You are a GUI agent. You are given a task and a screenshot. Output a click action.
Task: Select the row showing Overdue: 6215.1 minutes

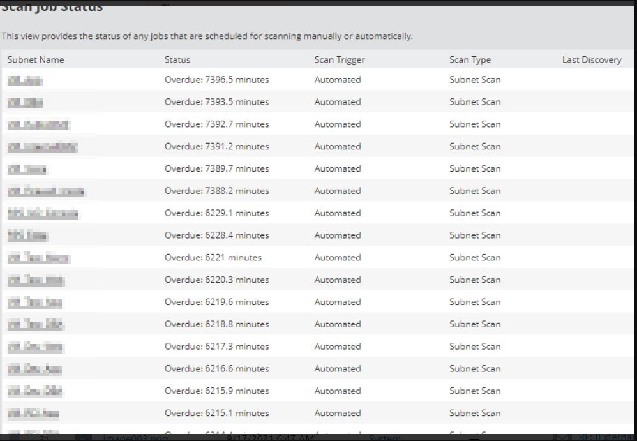tap(217, 413)
